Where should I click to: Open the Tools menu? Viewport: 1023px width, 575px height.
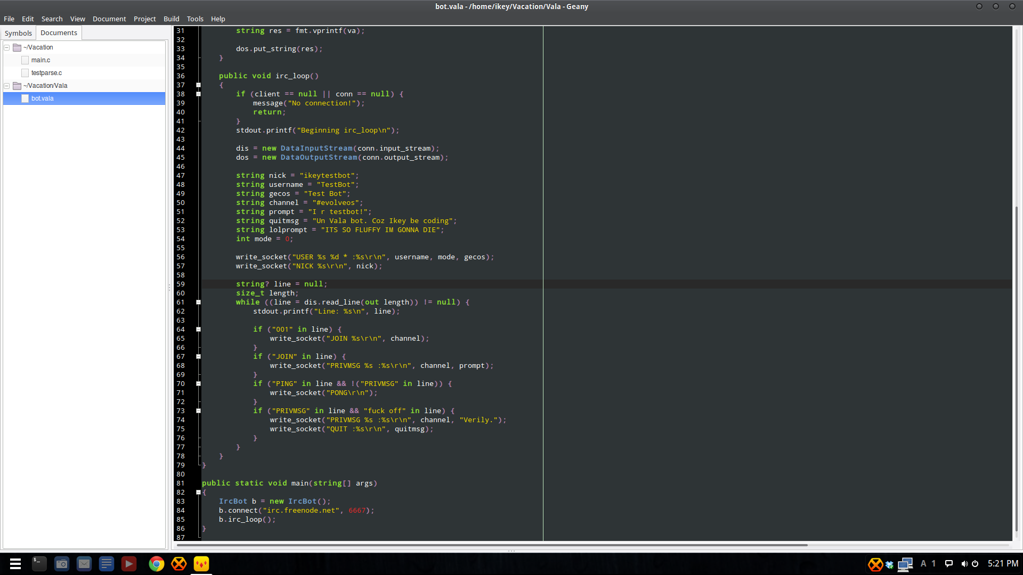pyautogui.click(x=195, y=19)
